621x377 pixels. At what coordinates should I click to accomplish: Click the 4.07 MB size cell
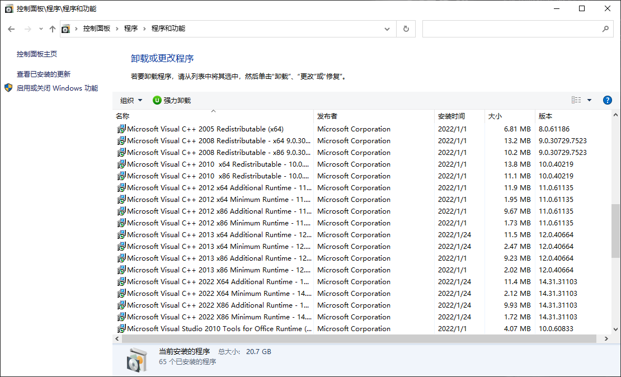point(517,329)
